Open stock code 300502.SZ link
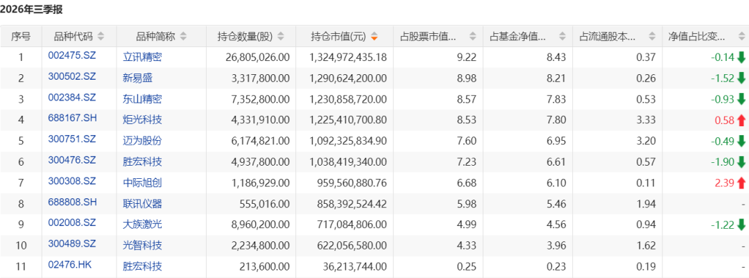 pyautogui.click(x=72, y=76)
